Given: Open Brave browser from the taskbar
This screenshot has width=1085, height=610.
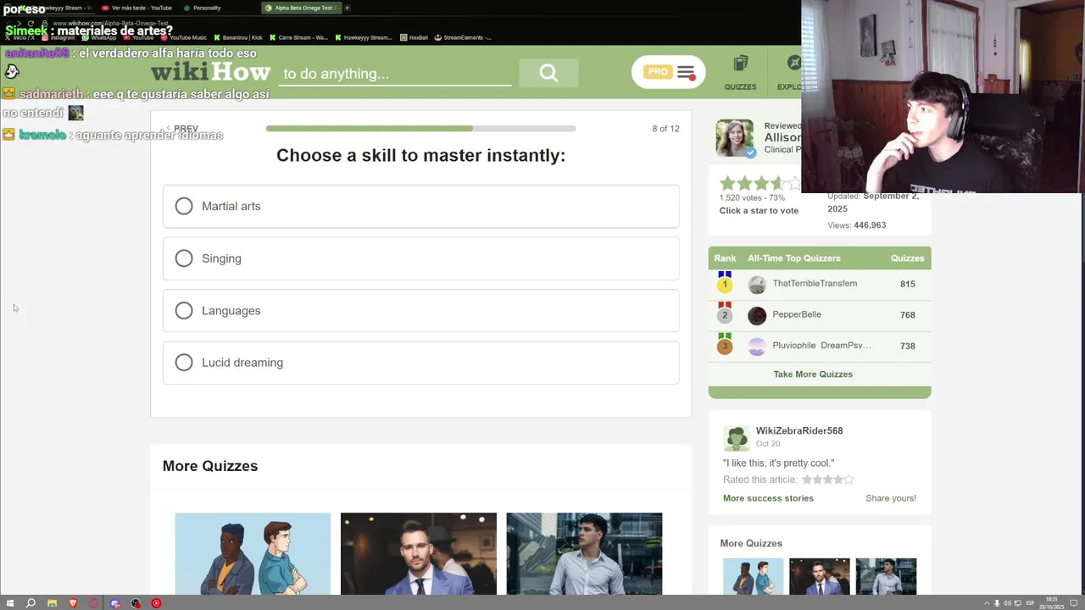Looking at the screenshot, I should click(73, 603).
